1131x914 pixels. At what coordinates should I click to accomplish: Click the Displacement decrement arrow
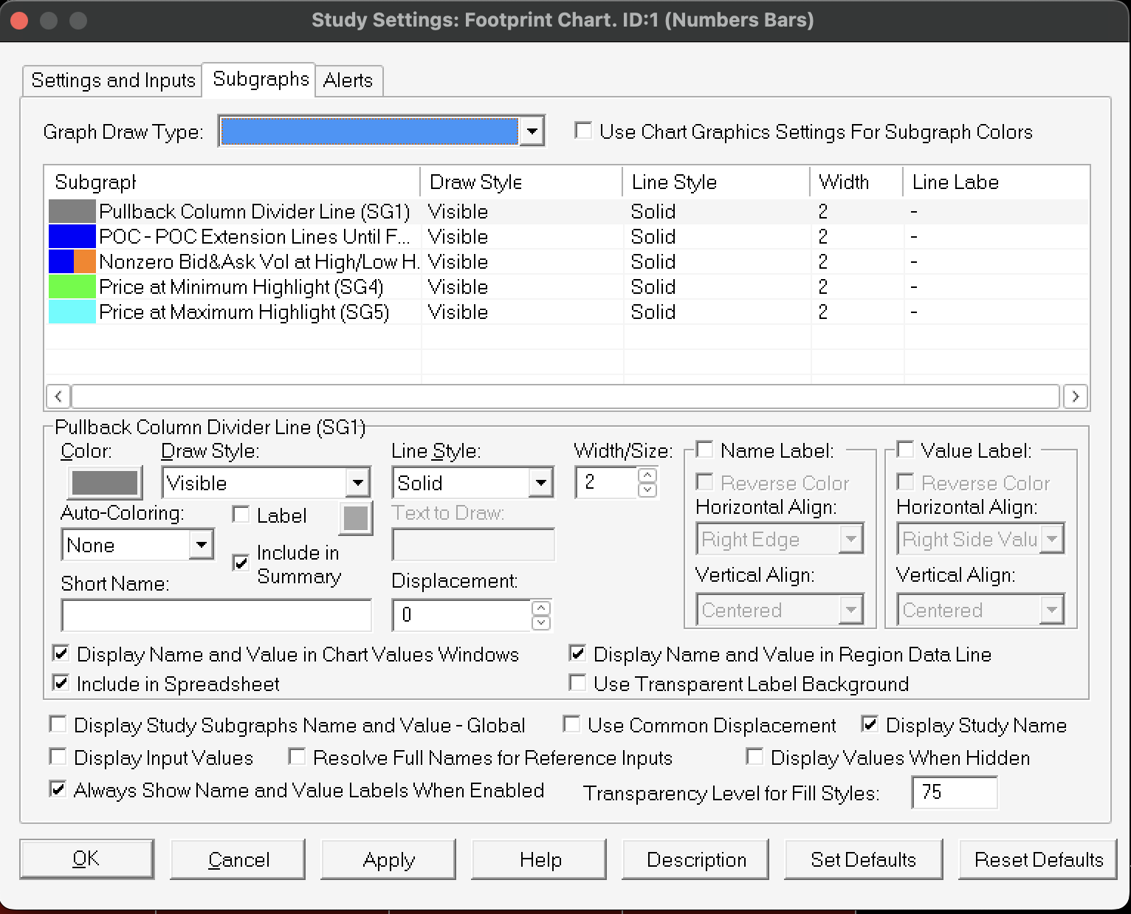coord(541,623)
